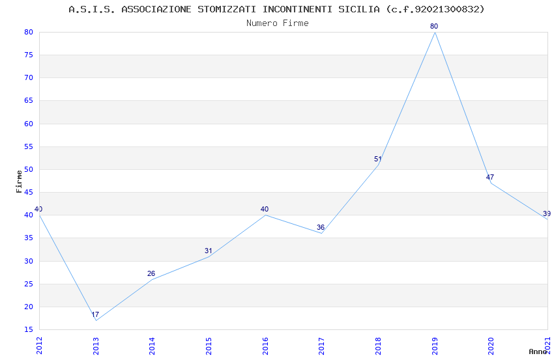Click the y-axis tick value 20
Viewport: 554px width, 358px height.
(x=29, y=307)
